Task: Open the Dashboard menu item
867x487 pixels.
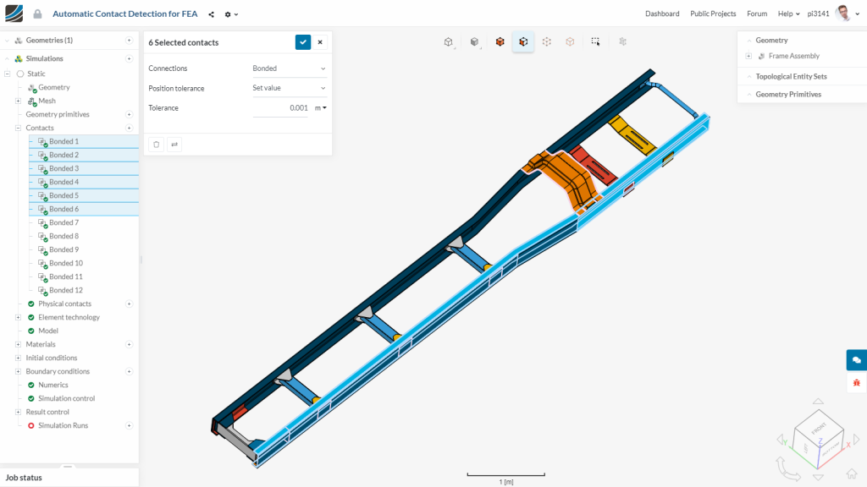Action: click(x=662, y=14)
